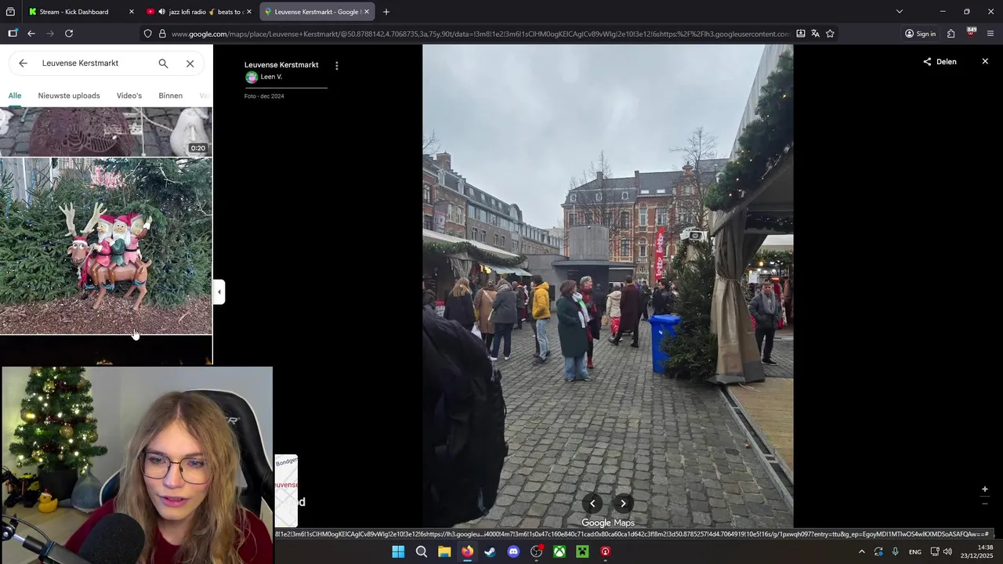This screenshot has height=564, width=1003.
Task: Open Windows taskbar search
Action: point(422,551)
